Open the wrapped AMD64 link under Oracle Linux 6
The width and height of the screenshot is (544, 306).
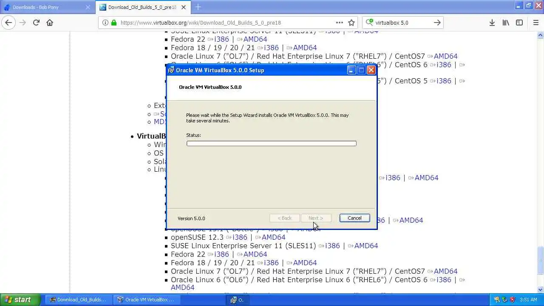182,287
